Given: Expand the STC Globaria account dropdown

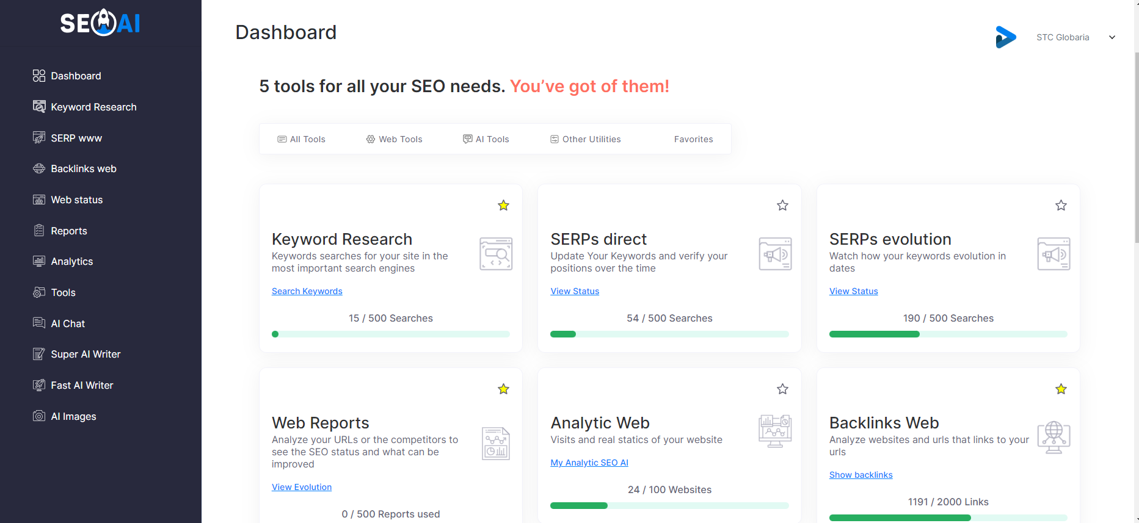Looking at the screenshot, I should pos(1112,37).
